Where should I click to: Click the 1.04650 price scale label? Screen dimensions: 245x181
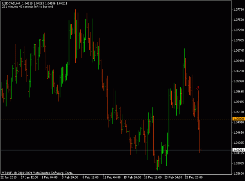(x=239, y=132)
